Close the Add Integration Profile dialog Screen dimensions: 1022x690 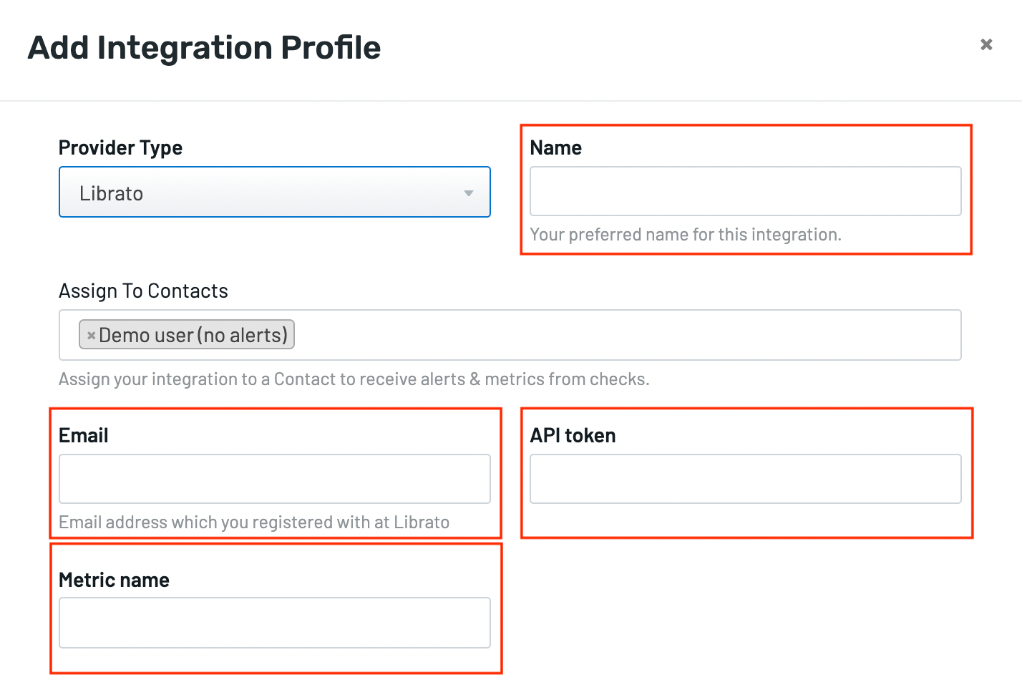click(986, 44)
